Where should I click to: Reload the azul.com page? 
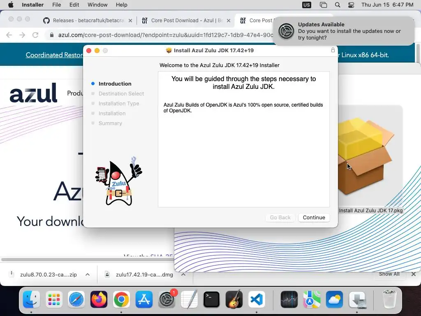coord(35,35)
